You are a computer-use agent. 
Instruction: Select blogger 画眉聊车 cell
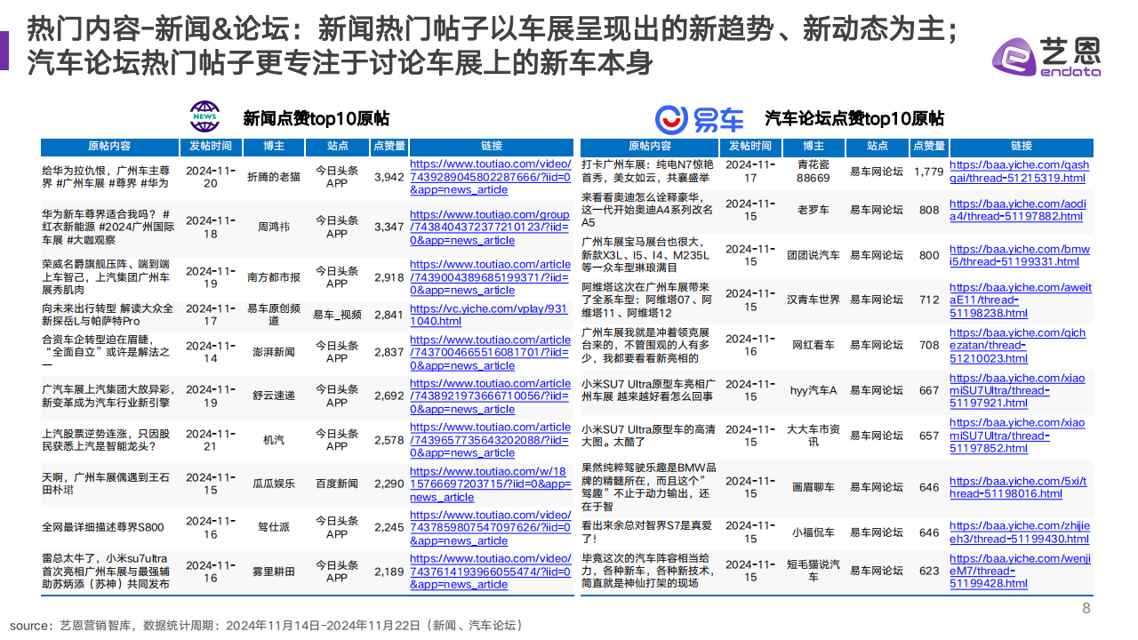pyautogui.click(x=813, y=487)
